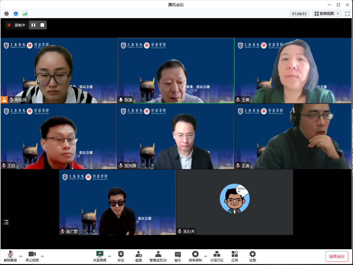Click the blue security shield icon
Viewport: 353px width, 265px height.
tap(16, 14)
